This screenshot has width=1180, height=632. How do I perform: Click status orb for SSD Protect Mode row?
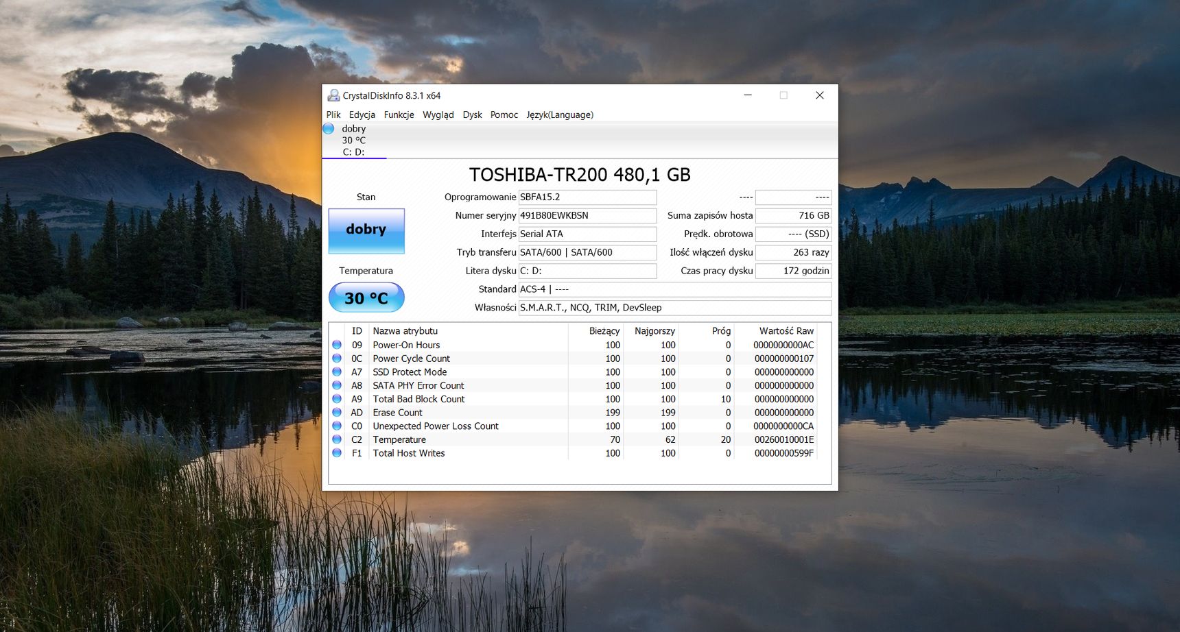pyautogui.click(x=337, y=372)
